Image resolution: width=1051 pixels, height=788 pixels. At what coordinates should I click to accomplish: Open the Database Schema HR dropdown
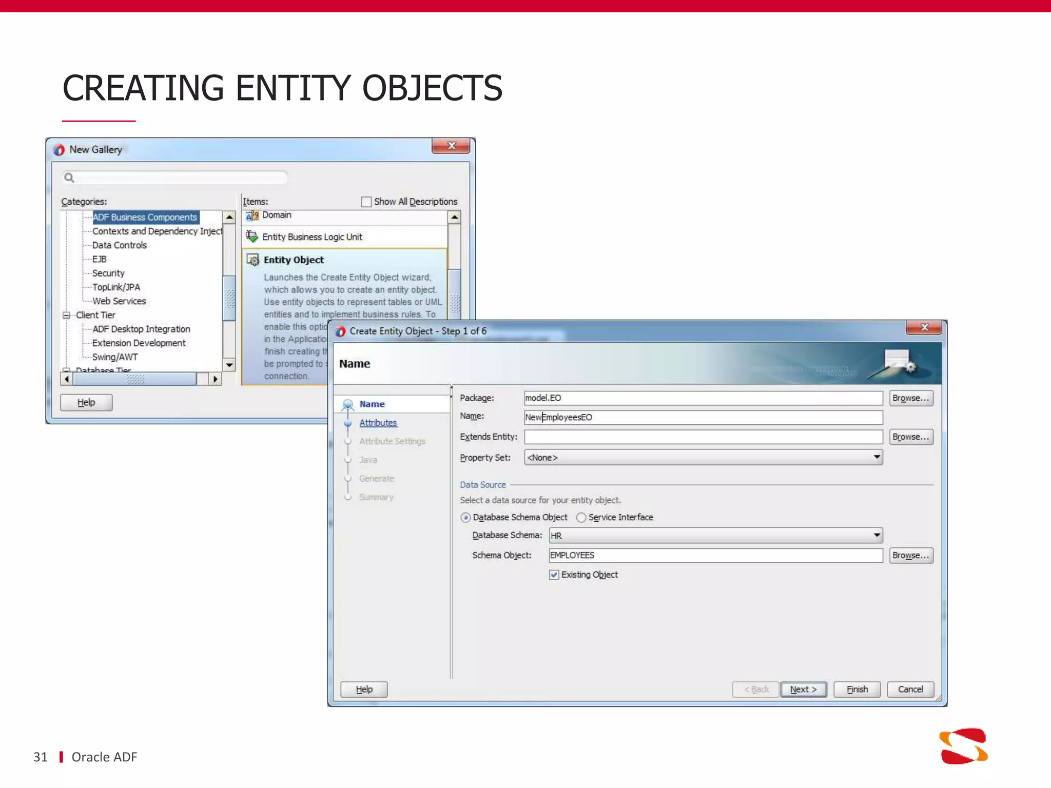(x=877, y=536)
